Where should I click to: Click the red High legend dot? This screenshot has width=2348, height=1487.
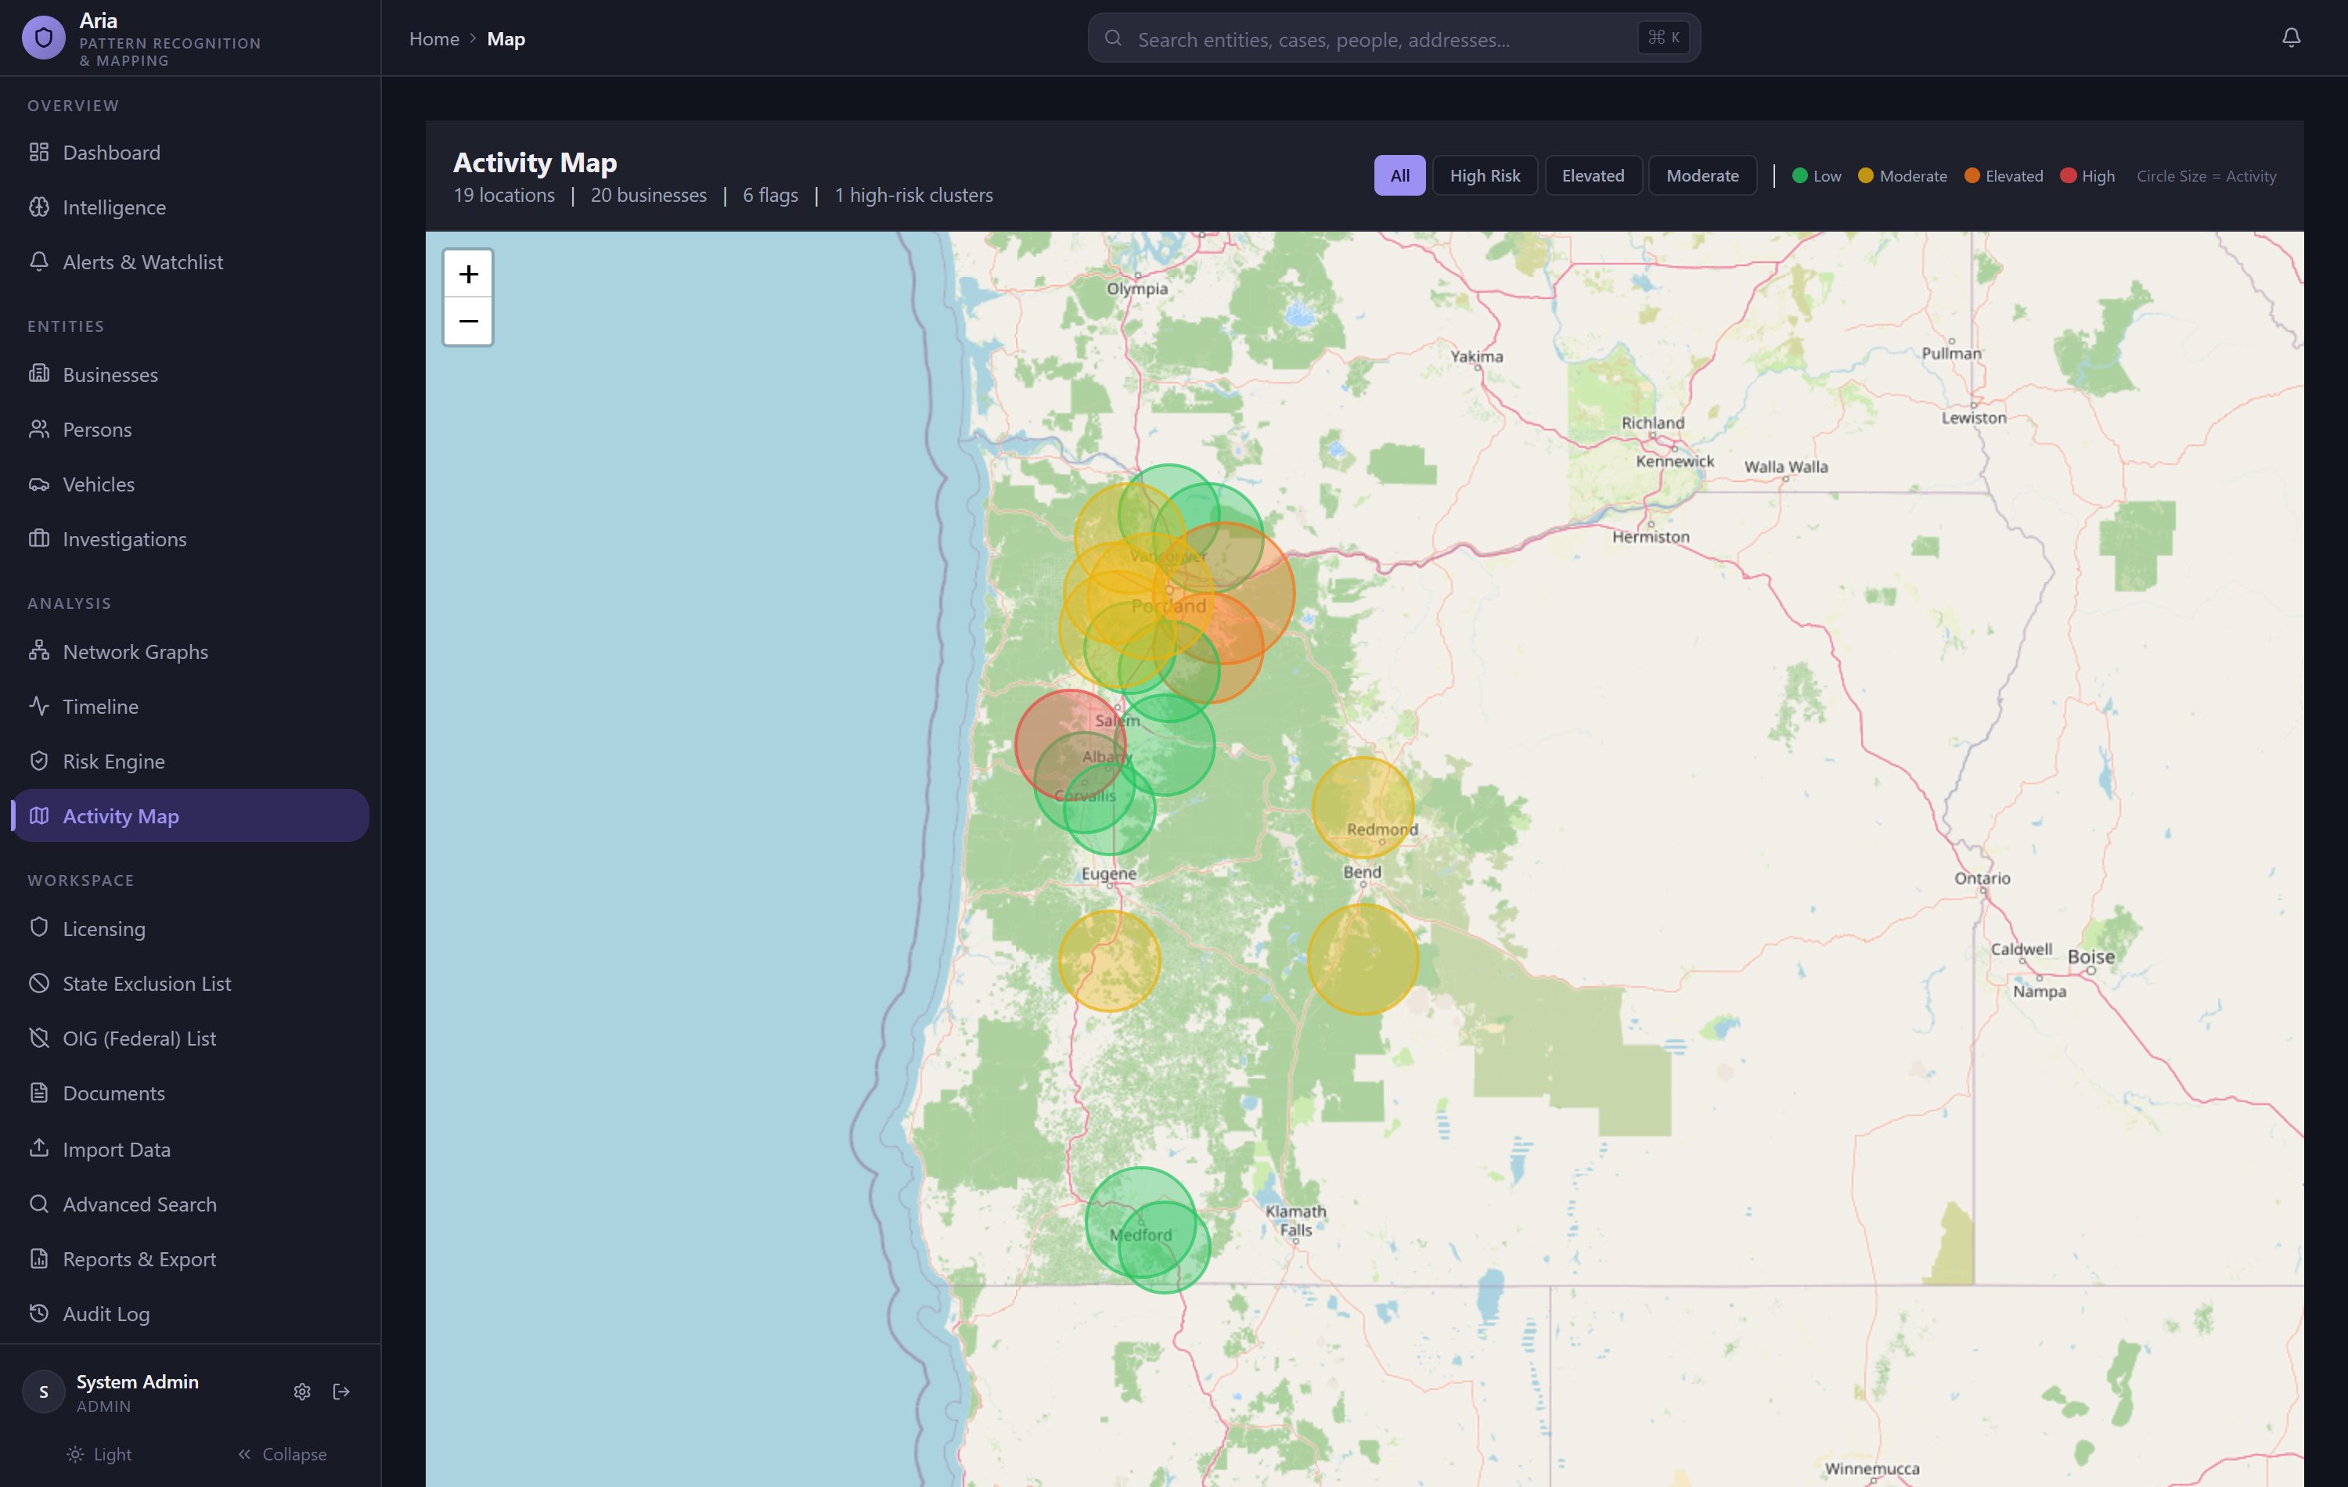tap(2067, 175)
